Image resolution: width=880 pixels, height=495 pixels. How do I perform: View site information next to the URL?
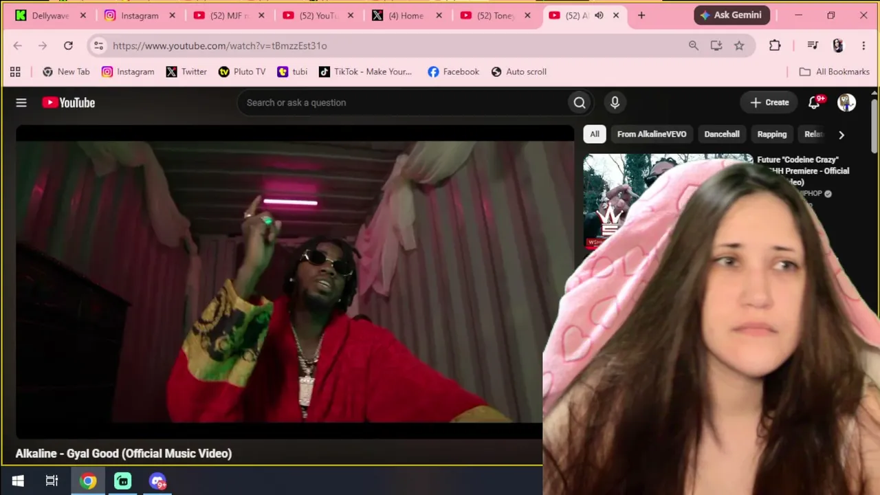[x=98, y=45]
